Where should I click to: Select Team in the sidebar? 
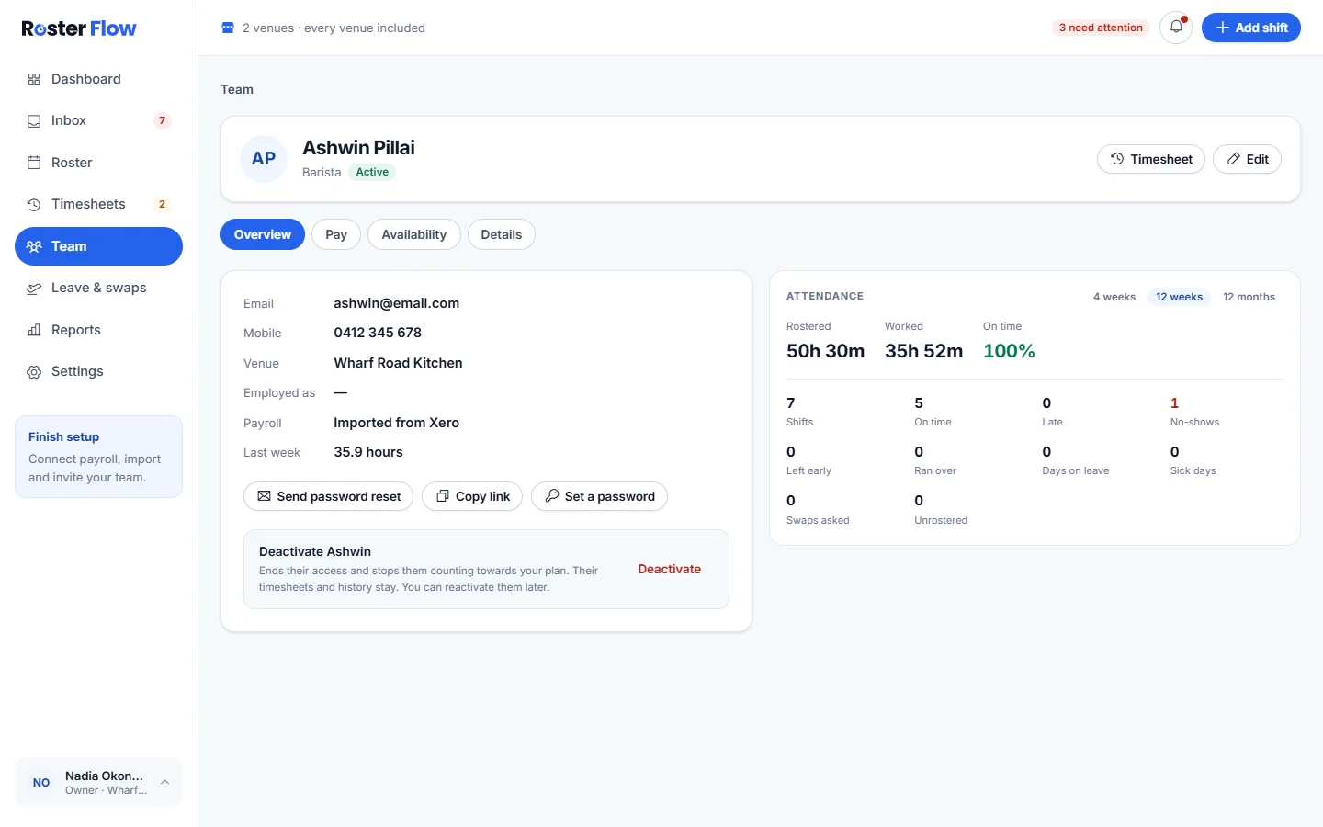point(98,246)
